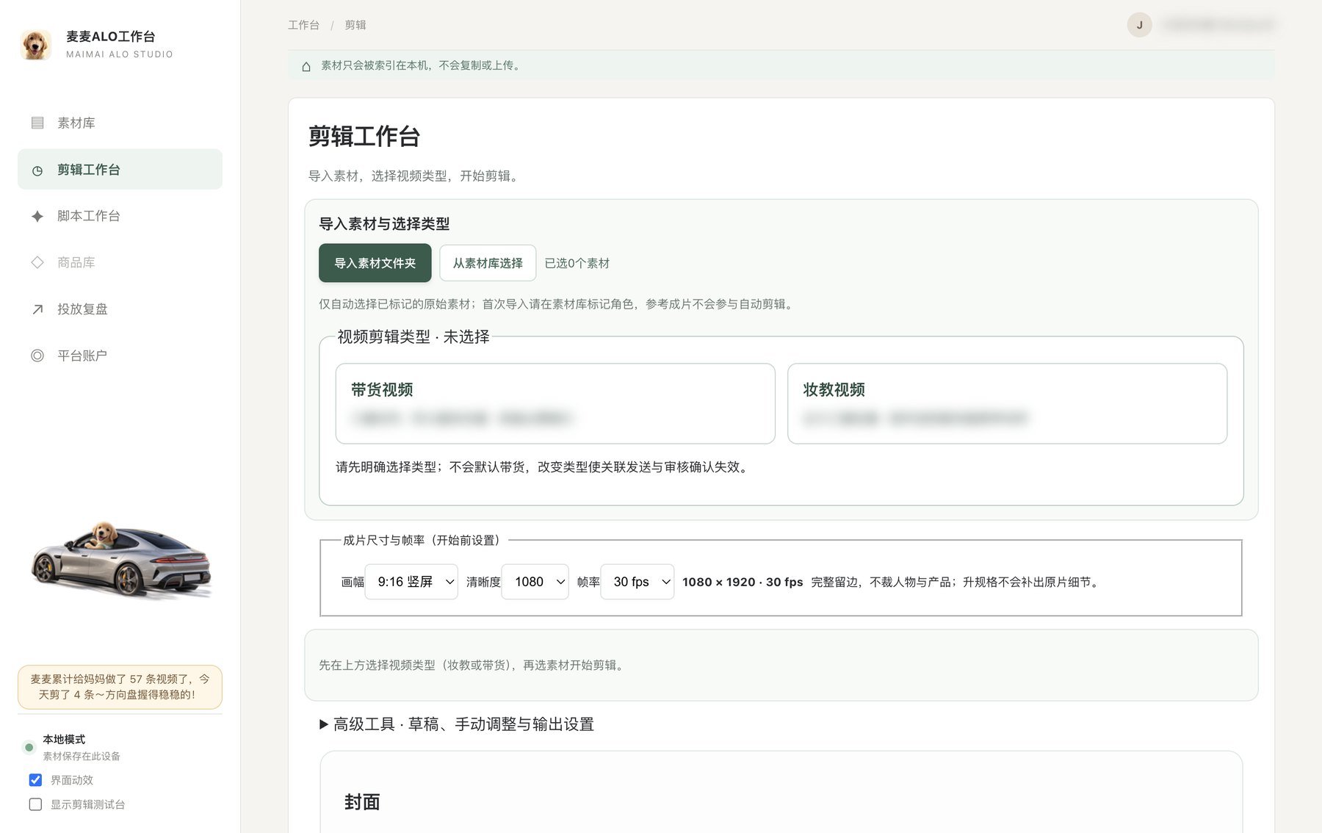The width and height of the screenshot is (1322, 833).
Task: Select 剪辑工作台 in the sidebar
Action: (x=120, y=170)
